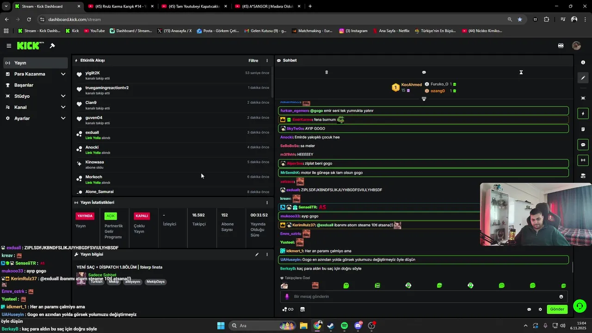Click the purple microphone icon in the message input
The image size is (592, 333).
[287, 296]
